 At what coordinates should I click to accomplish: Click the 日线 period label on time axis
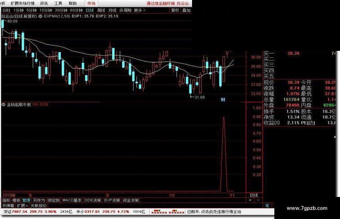point(254,195)
